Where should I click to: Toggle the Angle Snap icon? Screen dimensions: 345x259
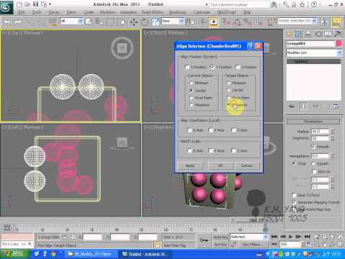pos(236,22)
